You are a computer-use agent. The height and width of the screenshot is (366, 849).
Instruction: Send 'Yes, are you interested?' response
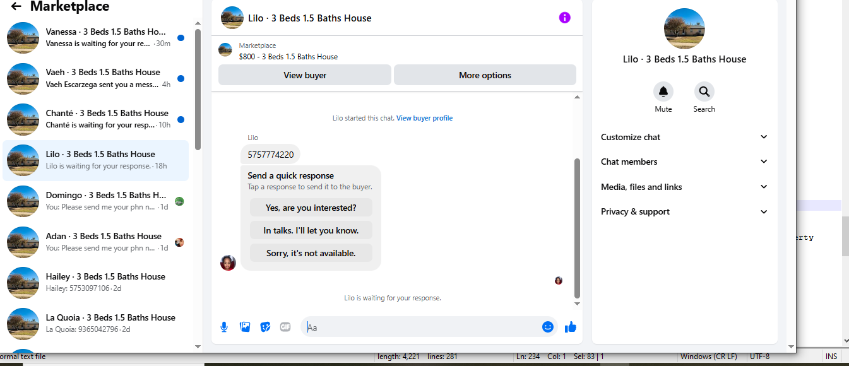coord(311,208)
